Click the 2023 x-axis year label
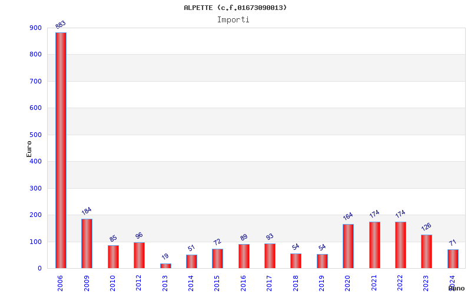The image size is (471, 294). (426, 283)
